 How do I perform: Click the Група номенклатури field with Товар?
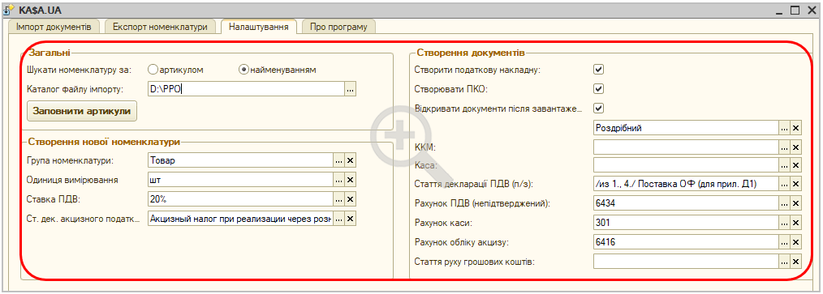coord(240,160)
